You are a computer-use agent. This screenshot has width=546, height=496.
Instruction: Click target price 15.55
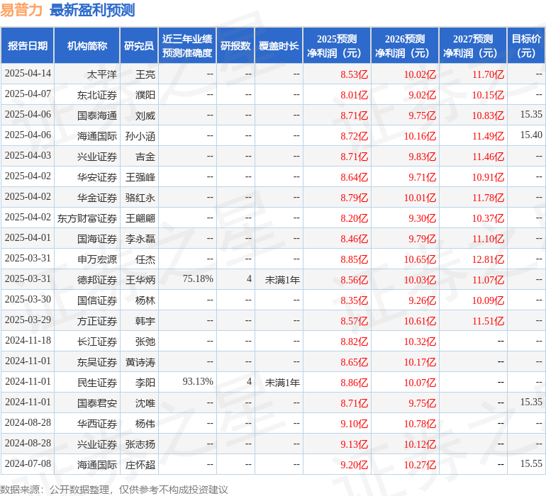(x=531, y=463)
